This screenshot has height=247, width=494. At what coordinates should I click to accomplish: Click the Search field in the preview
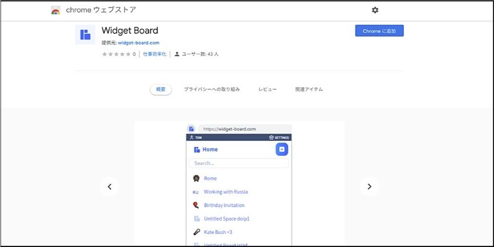click(239, 163)
